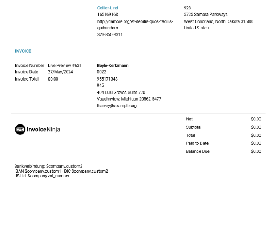Click the Invoice Ninja logo
The width and height of the screenshot is (274, 225).
pos(37,129)
